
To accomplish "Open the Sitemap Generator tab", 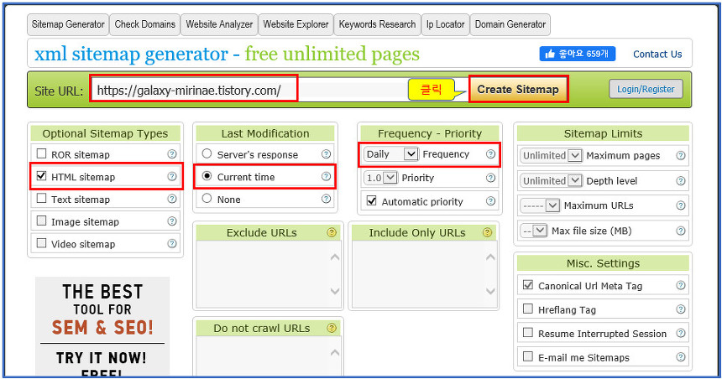I will click(x=68, y=24).
